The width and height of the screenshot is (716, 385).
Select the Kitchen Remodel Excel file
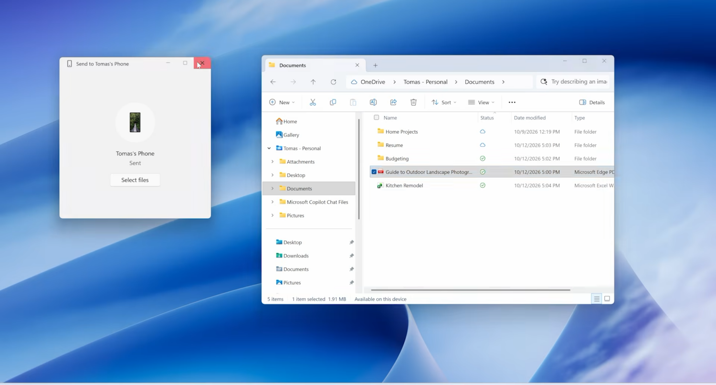click(492, 185)
